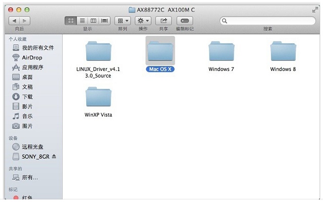This screenshot has height=214, width=323.
Task: Enter full screen with the expand arrows
Action: 314,10
